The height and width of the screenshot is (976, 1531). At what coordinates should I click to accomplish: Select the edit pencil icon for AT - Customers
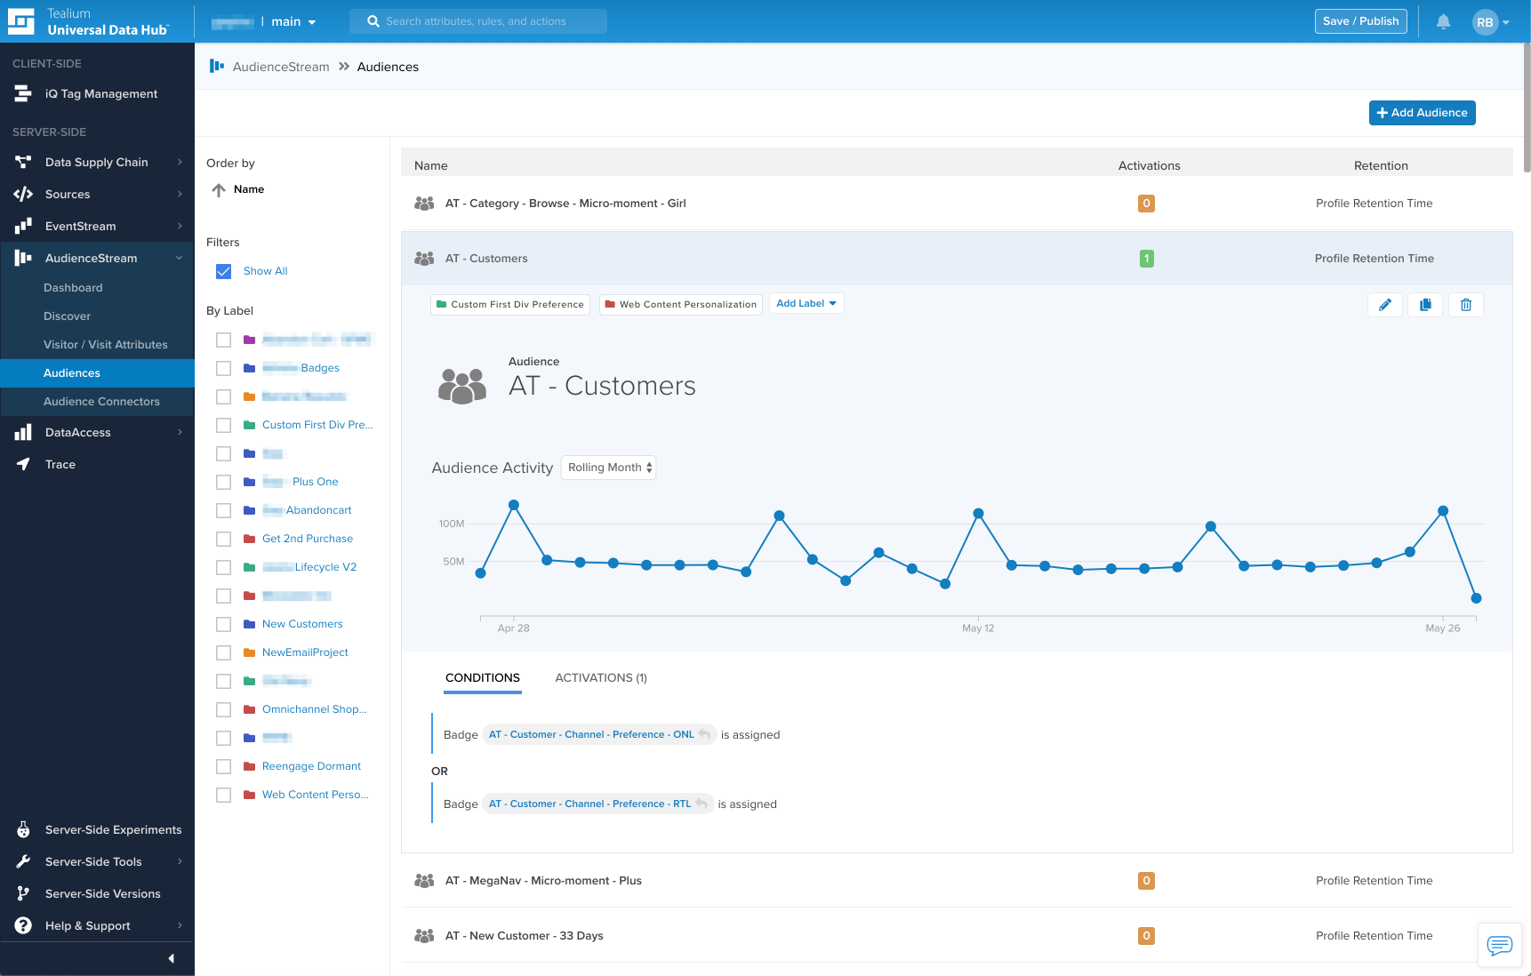[1384, 304]
